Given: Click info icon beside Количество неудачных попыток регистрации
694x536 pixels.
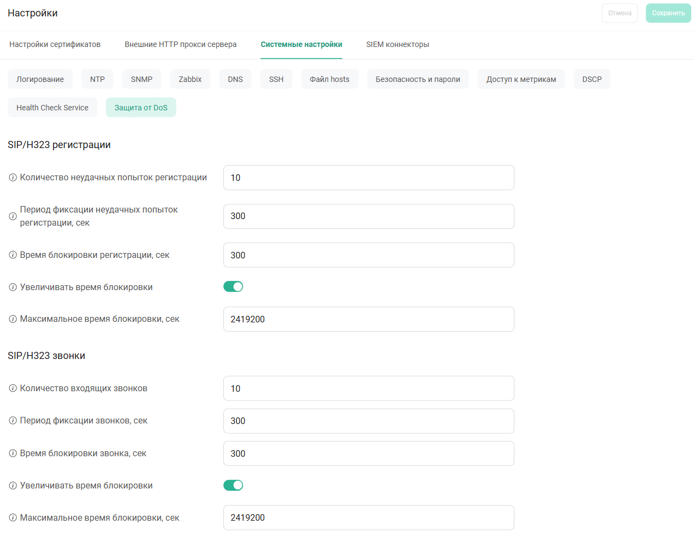Looking at the screenshot, I should pos(13,178).
